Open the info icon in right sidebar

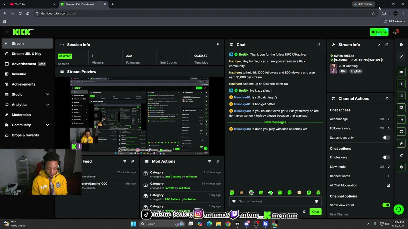coord(401,45)
